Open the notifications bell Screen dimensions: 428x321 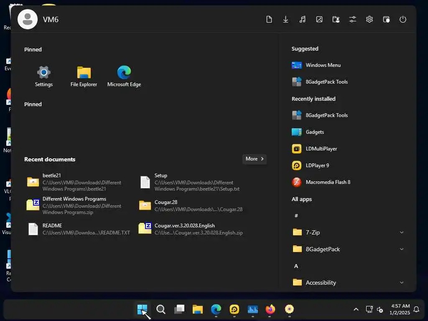coord(416,309)
